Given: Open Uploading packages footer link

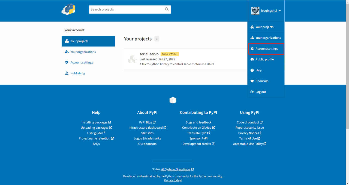Looking at the screenshot, I should [96, 128].
